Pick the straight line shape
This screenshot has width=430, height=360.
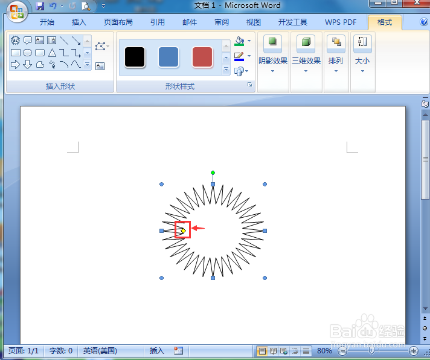coord(64,40)
